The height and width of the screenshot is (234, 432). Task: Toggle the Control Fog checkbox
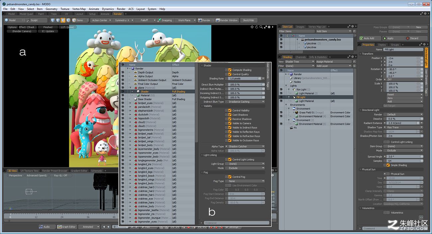click(229, 177)
